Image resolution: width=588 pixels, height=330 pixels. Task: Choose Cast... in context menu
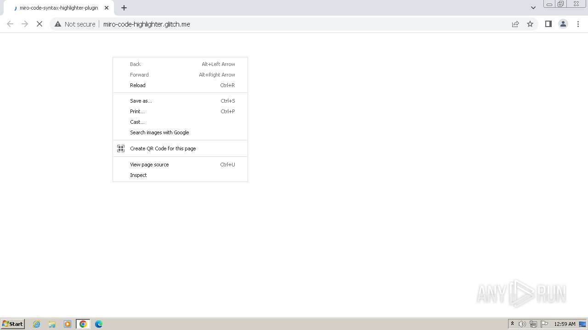point(180,122)
